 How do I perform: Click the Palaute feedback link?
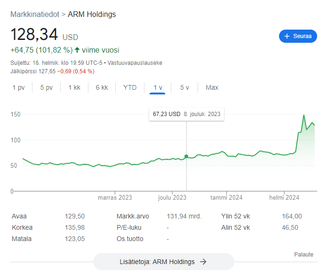pos(303,255)
